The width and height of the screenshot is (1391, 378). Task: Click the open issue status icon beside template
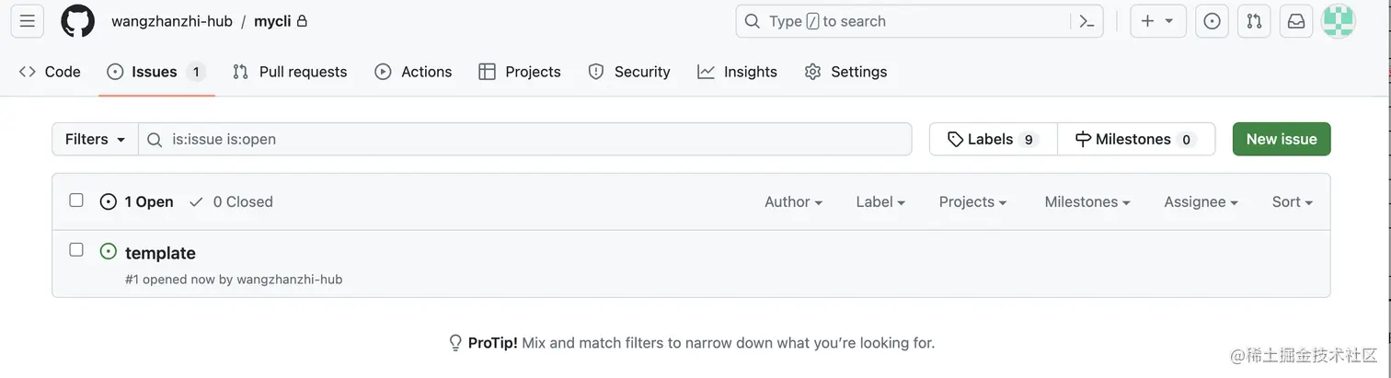[109, 251]
